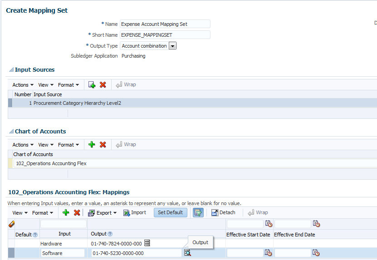Click output field 01-740-5230-0000-000

(x=136, y=253)
